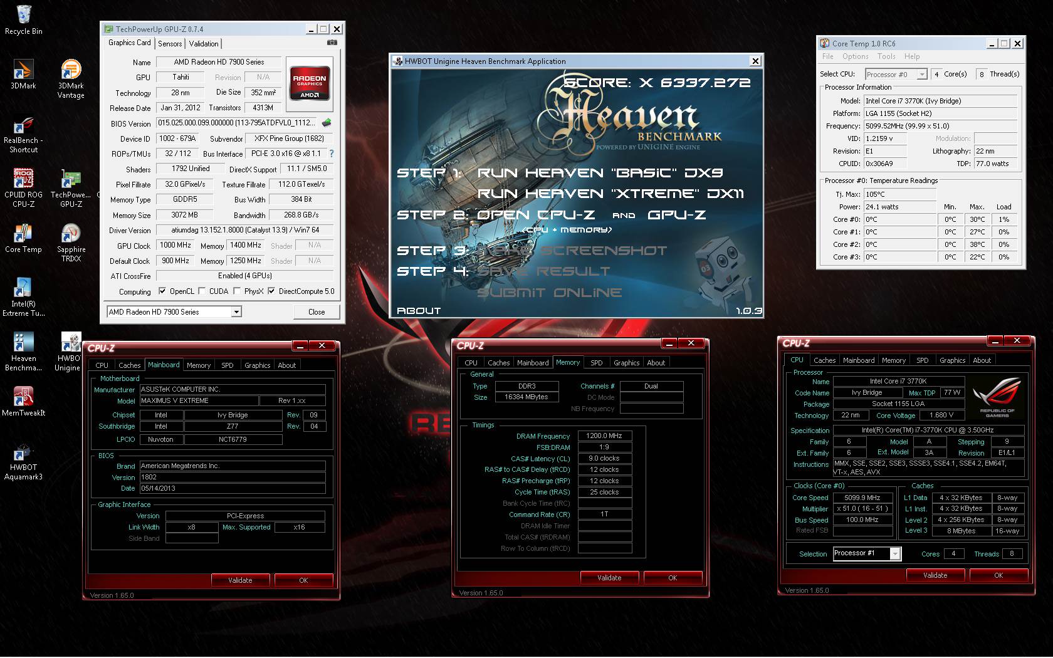Open the MemTweakIt desktop icon

pos(23,401)
